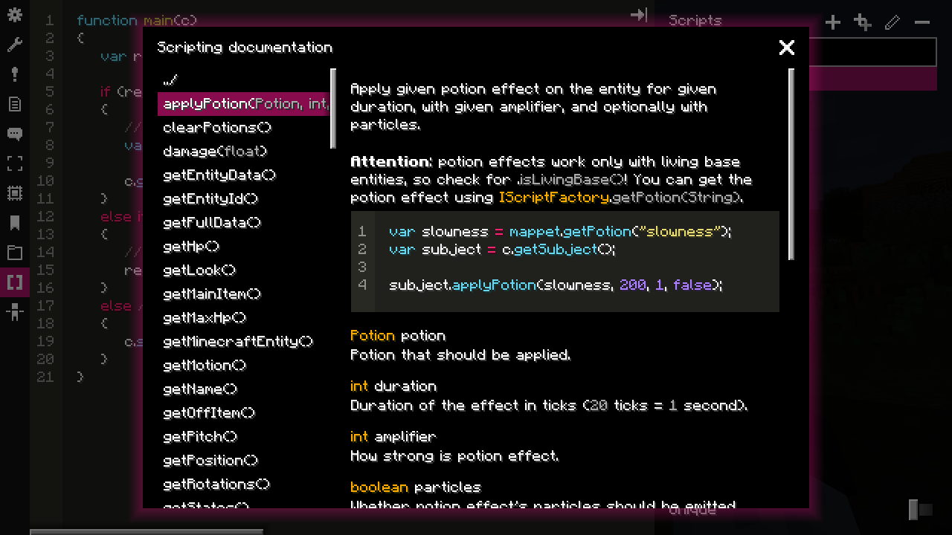
Task: Open the Dialogues chat bubble icon
Action: pyautogui.click(x=15, y=134)
